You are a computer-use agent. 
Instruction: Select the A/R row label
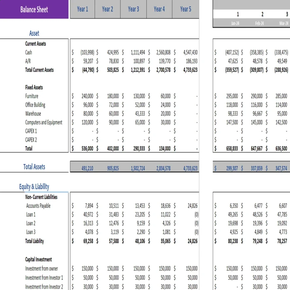point(28,61)
